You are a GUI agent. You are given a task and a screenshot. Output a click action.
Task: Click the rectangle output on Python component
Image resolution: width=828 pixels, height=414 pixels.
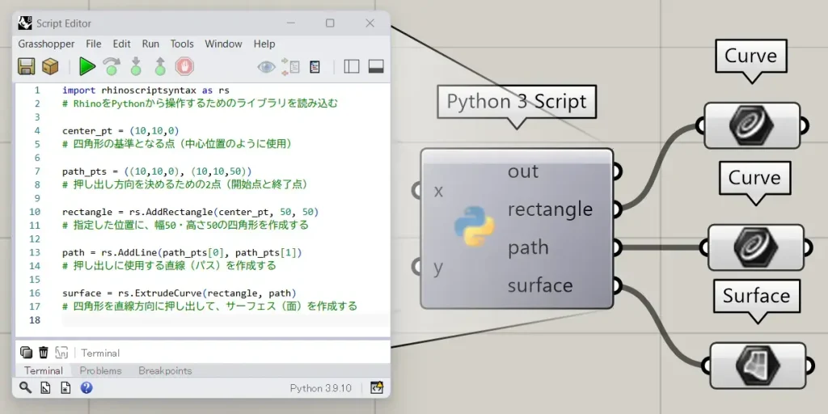pyautogui.click(x=550, y=209)
